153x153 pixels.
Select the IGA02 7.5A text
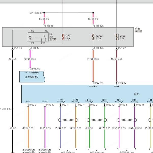pyautogui.click(x=99, y=37)
